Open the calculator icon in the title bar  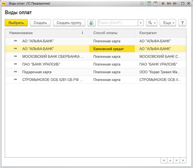tap(149, 3)
